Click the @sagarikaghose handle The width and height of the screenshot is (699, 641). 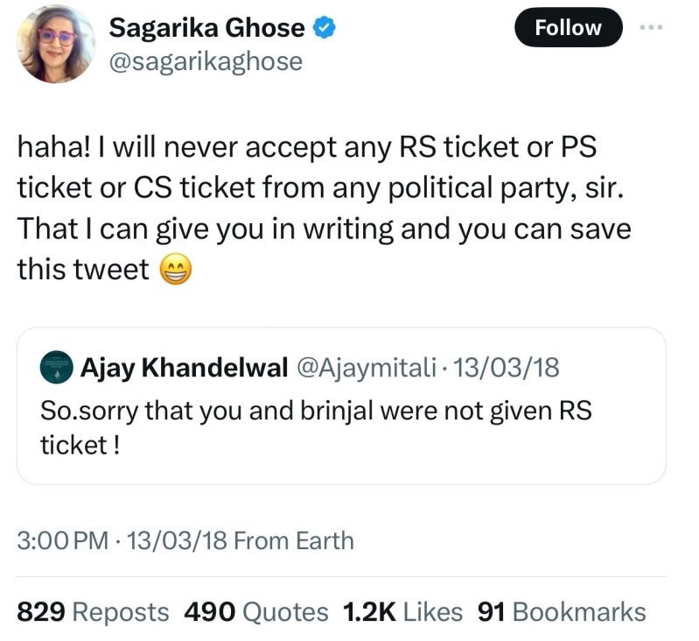click(205, 61)
